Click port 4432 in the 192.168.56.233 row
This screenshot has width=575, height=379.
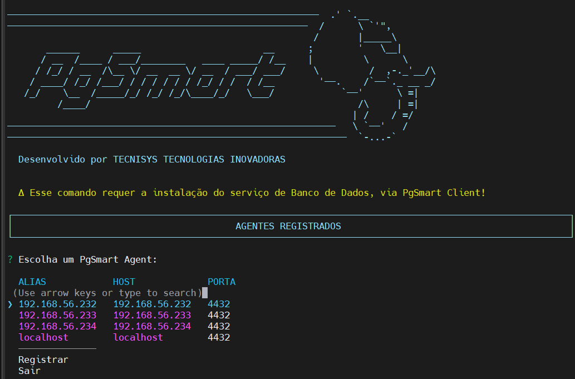coord(219,315)
